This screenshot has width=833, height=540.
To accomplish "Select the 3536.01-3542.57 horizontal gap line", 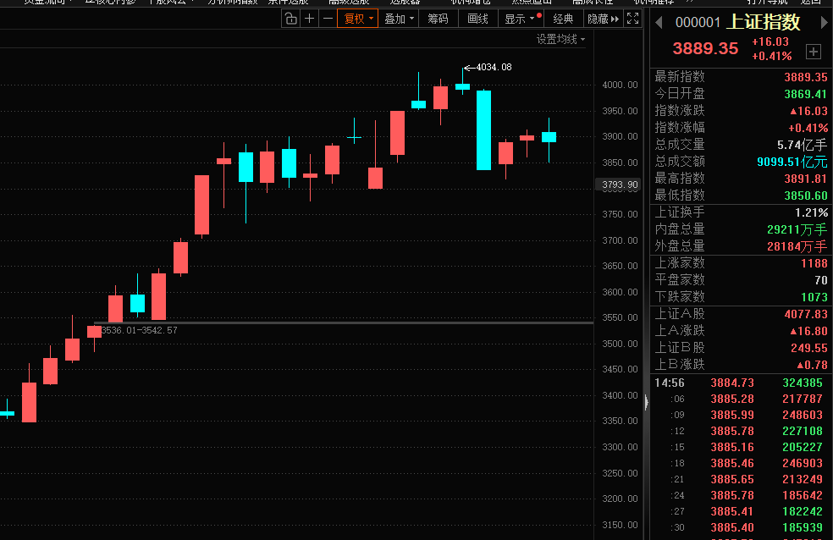I will (339, 322).
